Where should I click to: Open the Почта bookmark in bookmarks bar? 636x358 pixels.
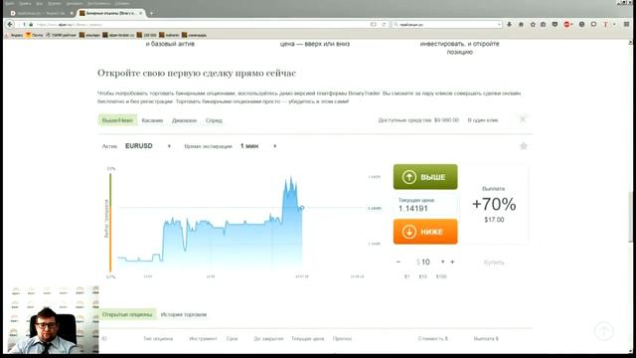tap(35, 36)
